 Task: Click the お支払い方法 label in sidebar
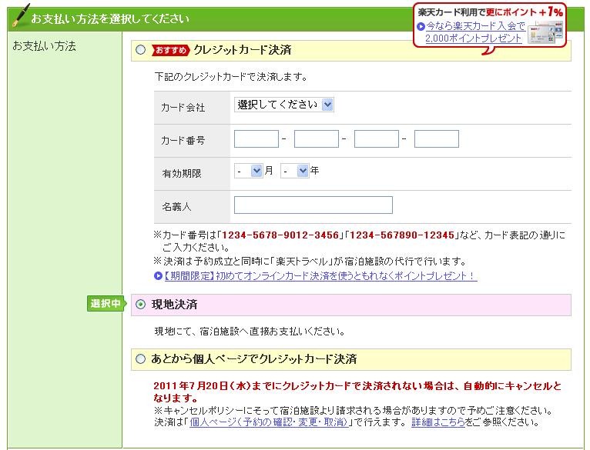[45, 46]
